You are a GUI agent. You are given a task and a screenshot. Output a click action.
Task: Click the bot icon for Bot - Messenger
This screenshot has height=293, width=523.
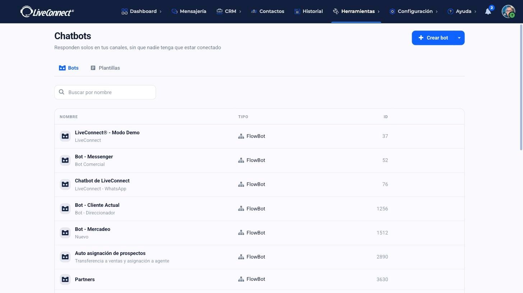[x=65, y=161]
